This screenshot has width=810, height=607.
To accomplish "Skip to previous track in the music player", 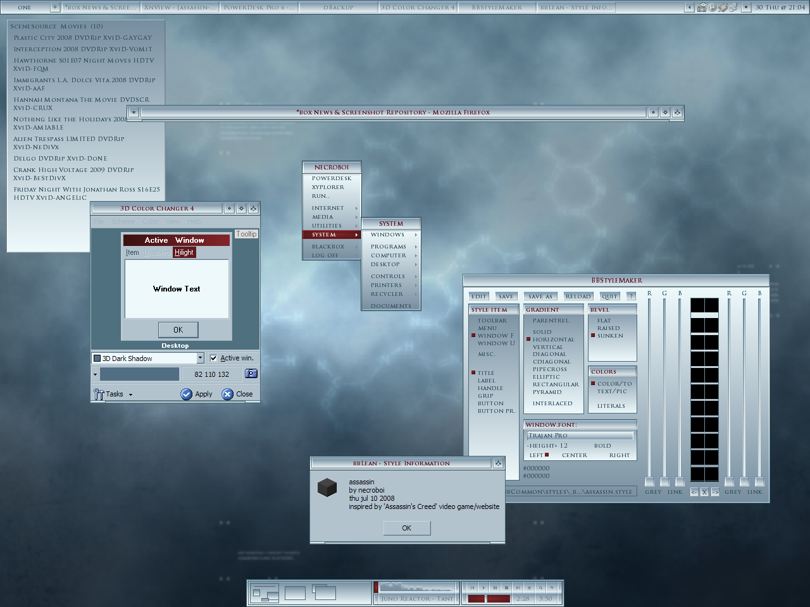I will click(472, 587).
